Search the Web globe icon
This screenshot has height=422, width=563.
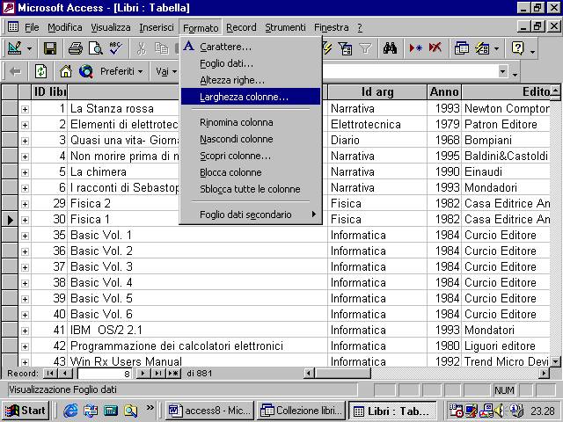(86, 71)
